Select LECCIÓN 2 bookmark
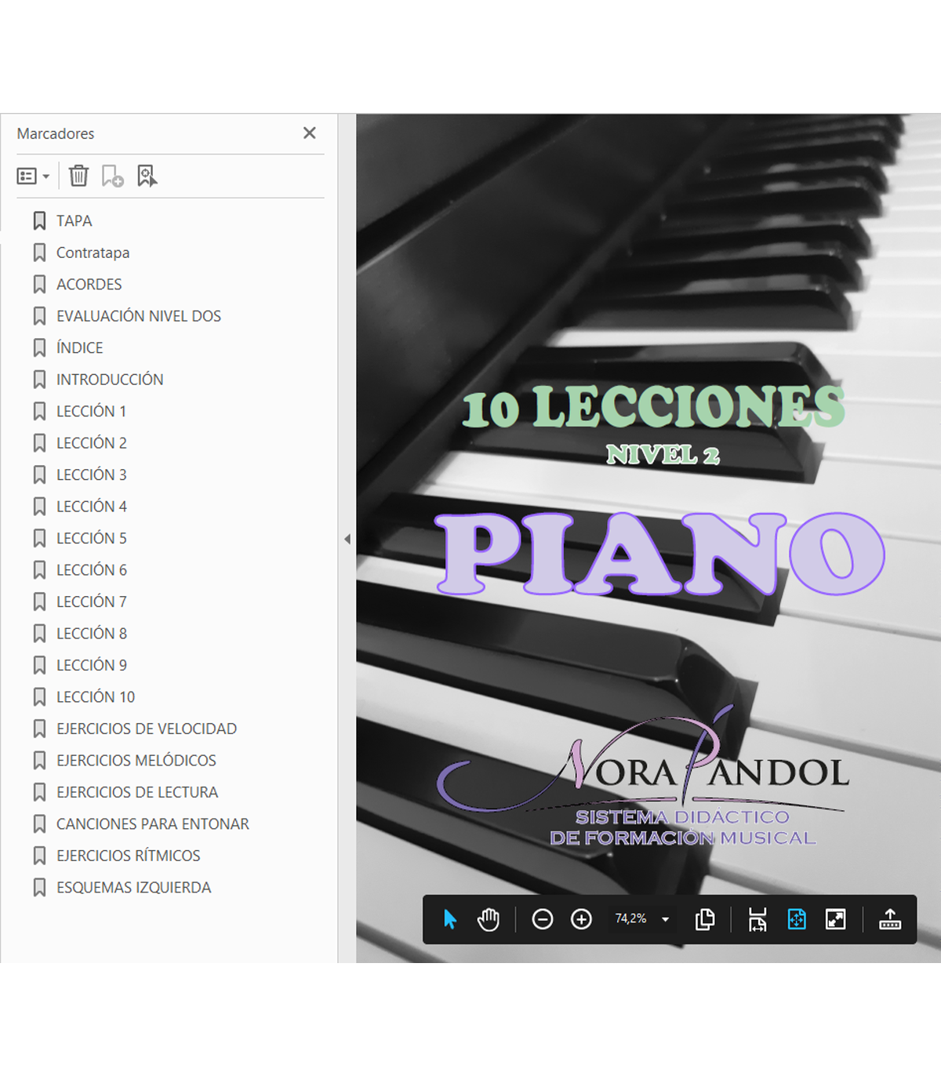The height and width of the screenshot is (1076, 941). pos(91,443)
